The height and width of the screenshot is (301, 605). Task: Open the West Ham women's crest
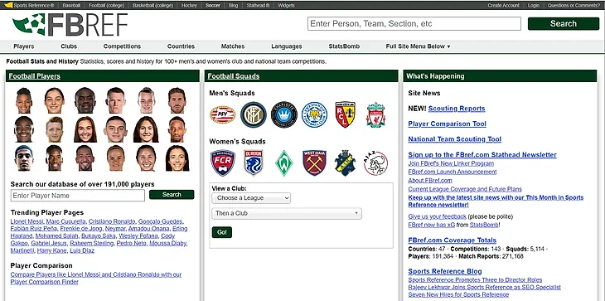[x=314, y=163]
